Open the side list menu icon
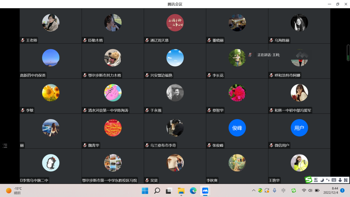The image size is (350, 197). pos(5,146)
